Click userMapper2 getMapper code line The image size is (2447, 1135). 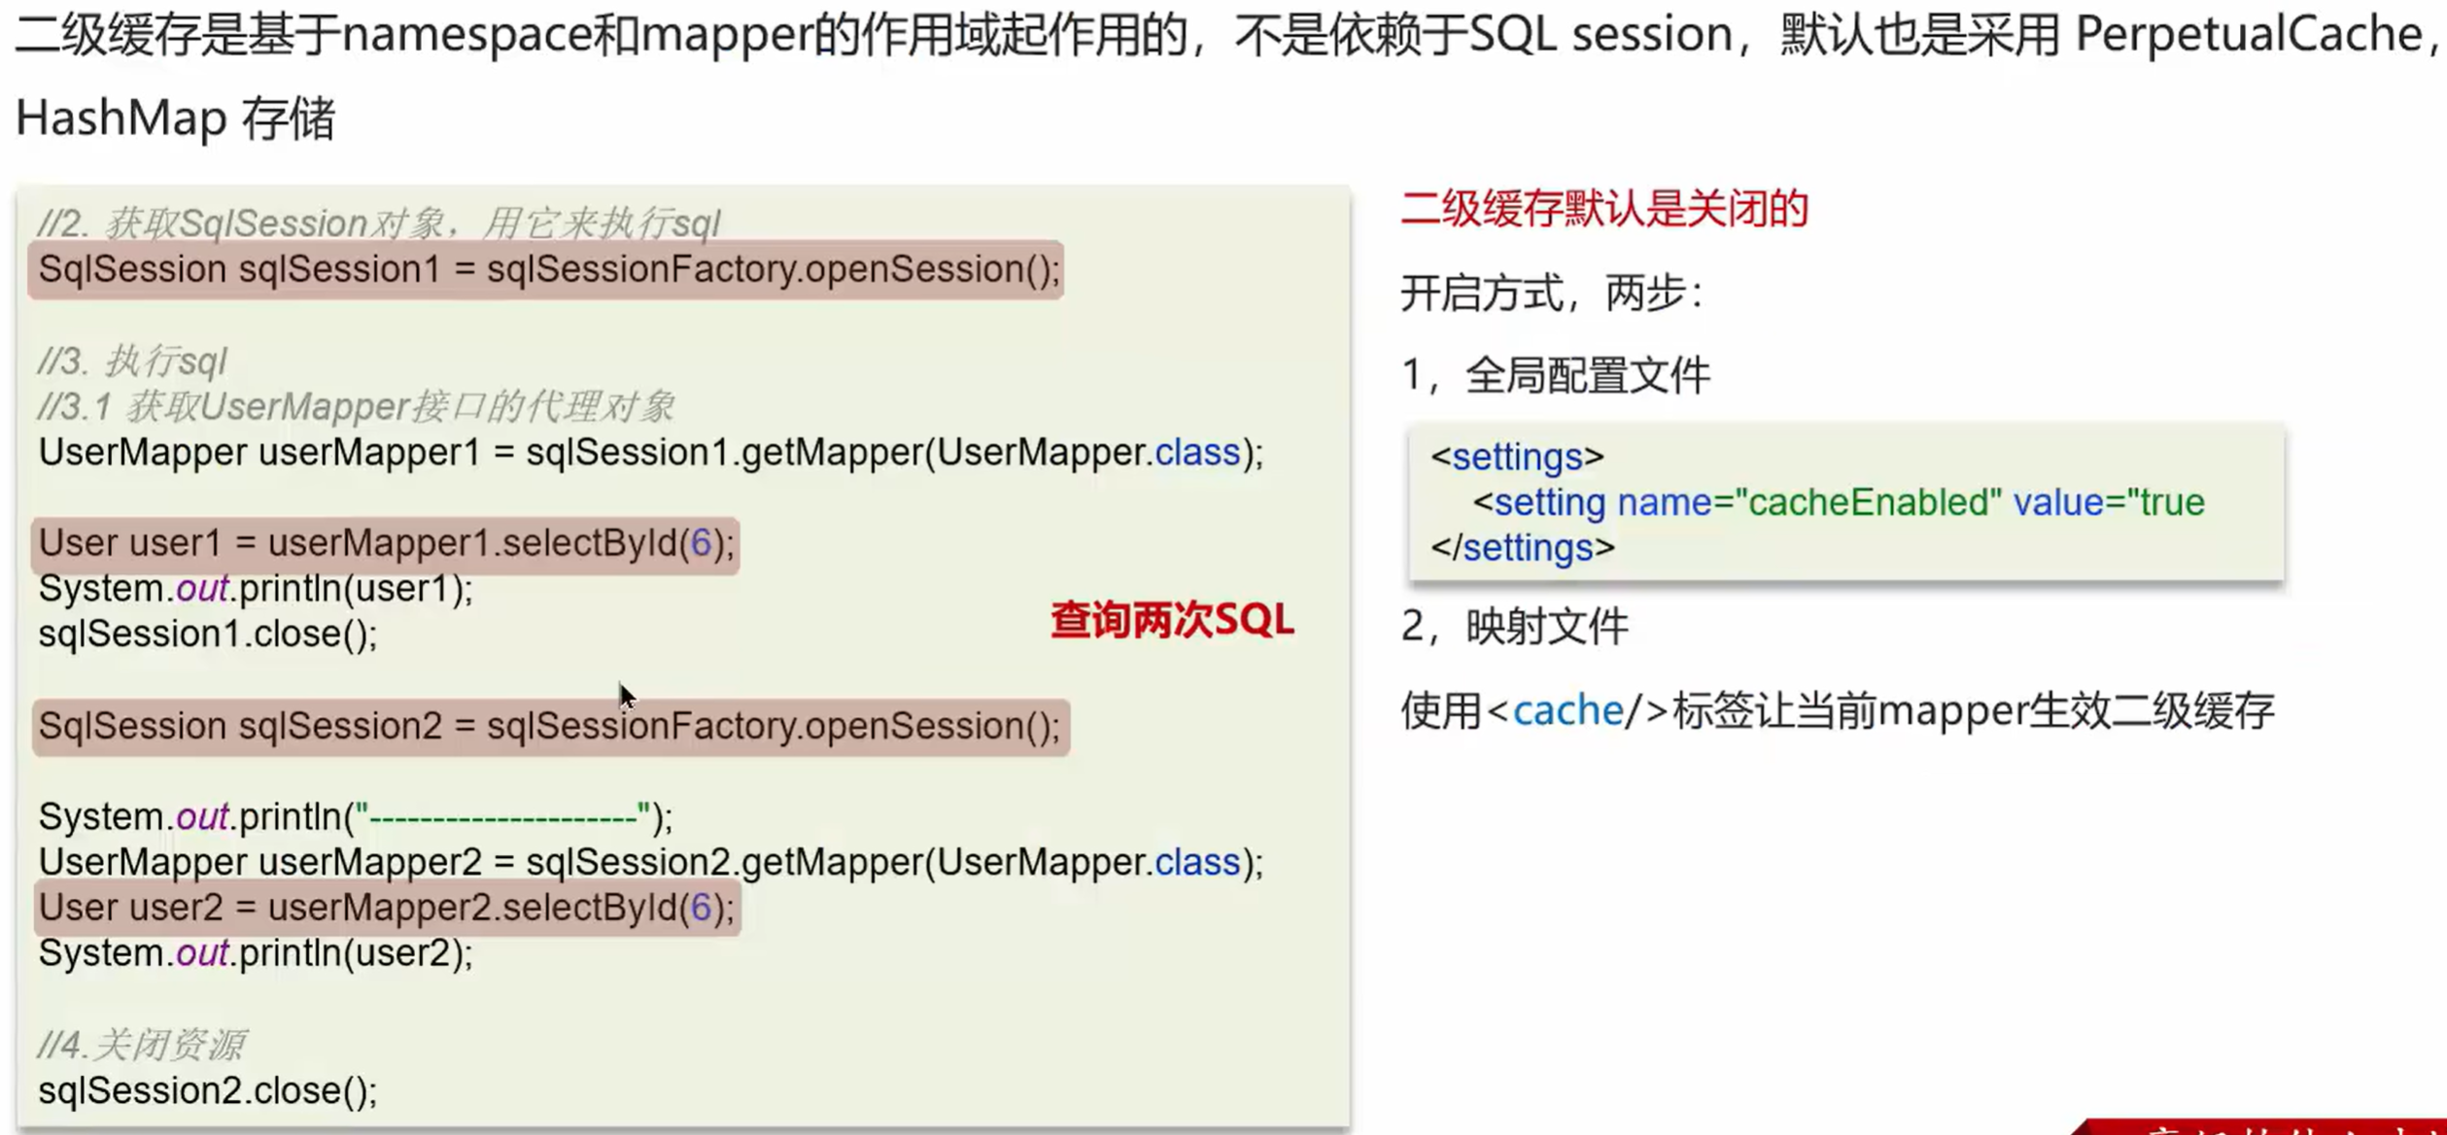point(650,862)
